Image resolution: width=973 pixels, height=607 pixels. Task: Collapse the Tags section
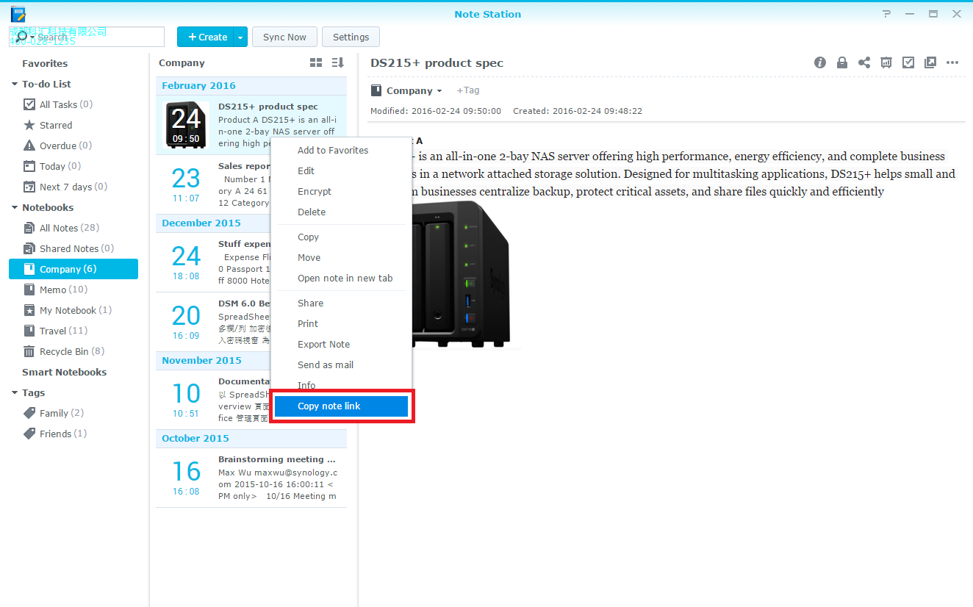(x=15, y=392)
